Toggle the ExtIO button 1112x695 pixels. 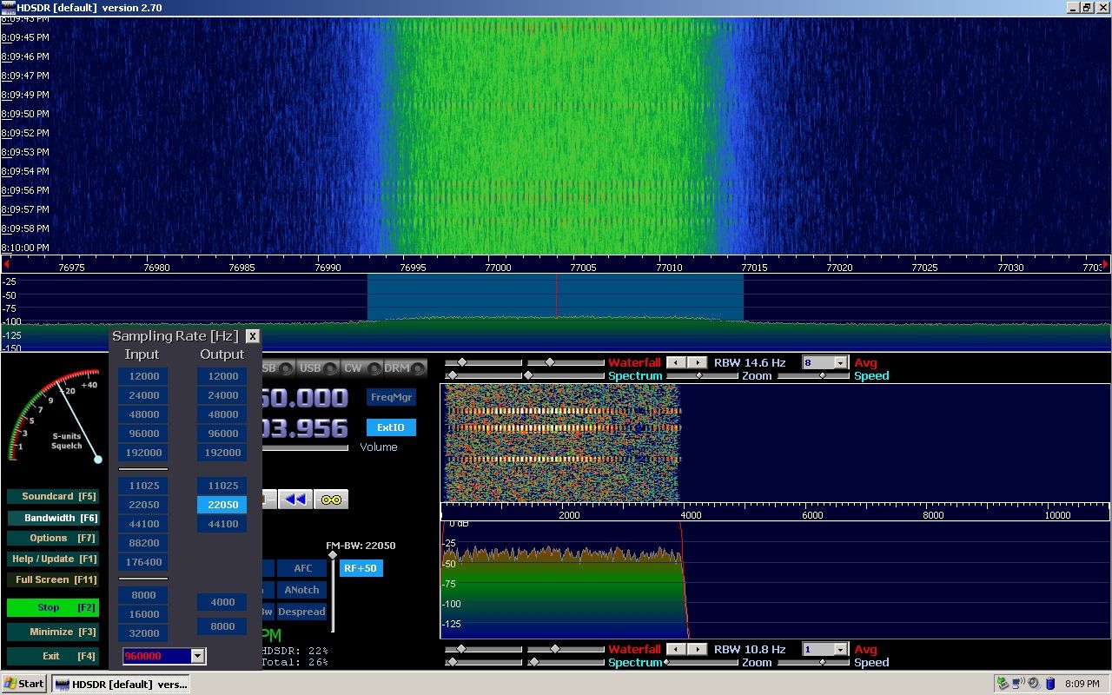click(391, 427)
